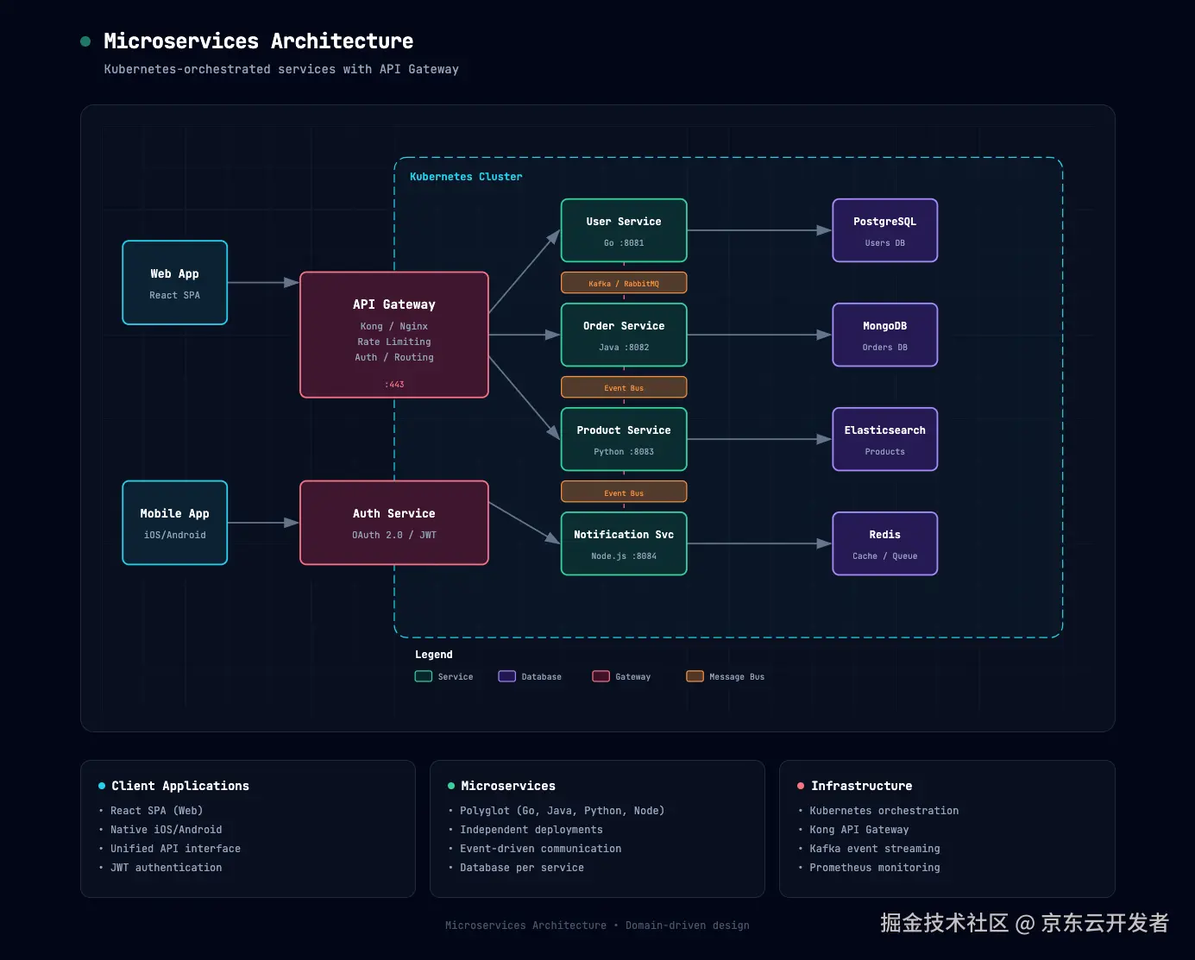Click the PostgreSQL Users DB node
Screen dimensions: 1195x960
pyautogui.click(x=884, y=230)
